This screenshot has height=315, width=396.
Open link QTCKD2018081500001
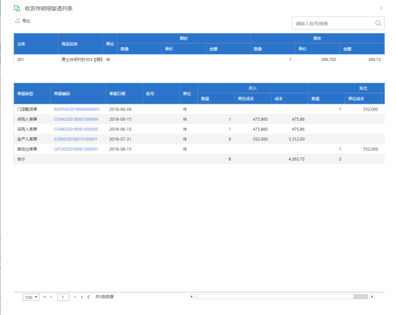(76, 149)
